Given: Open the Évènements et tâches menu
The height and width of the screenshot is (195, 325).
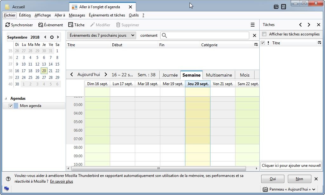Looking at the screenshot, I should pyautogui.click(x=107, y=15).
